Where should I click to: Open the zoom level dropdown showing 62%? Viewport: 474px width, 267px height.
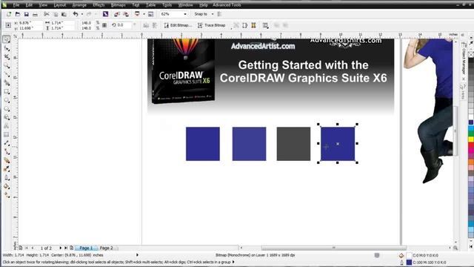point(185,14)
